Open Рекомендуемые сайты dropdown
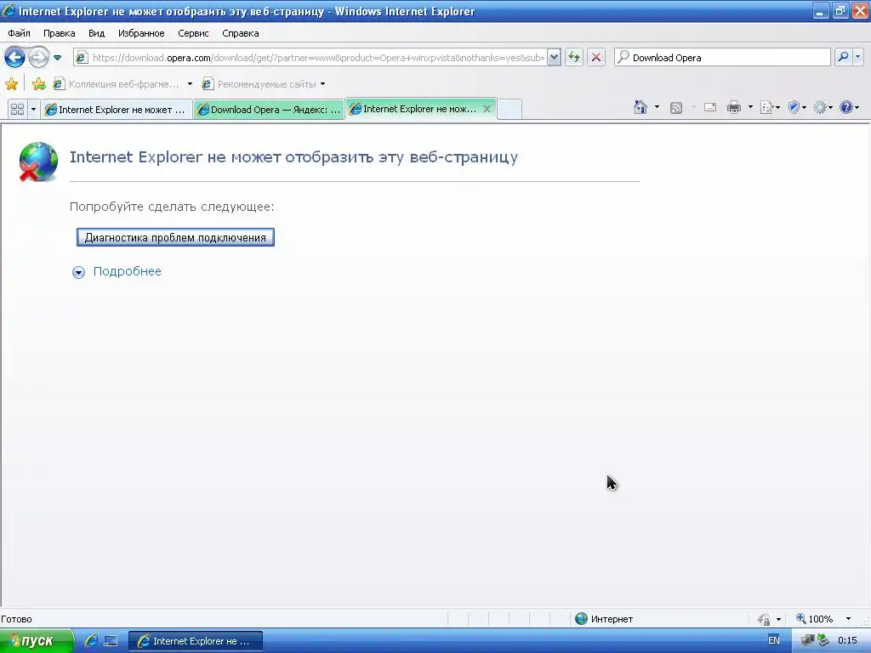This screenshot has height=653, width=871. (264, 84)
